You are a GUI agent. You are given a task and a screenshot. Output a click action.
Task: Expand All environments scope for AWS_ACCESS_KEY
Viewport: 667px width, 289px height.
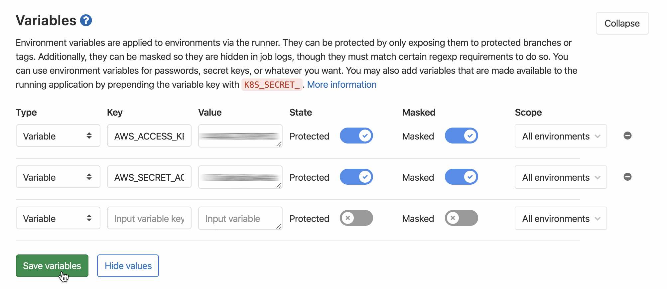(561, 136)
